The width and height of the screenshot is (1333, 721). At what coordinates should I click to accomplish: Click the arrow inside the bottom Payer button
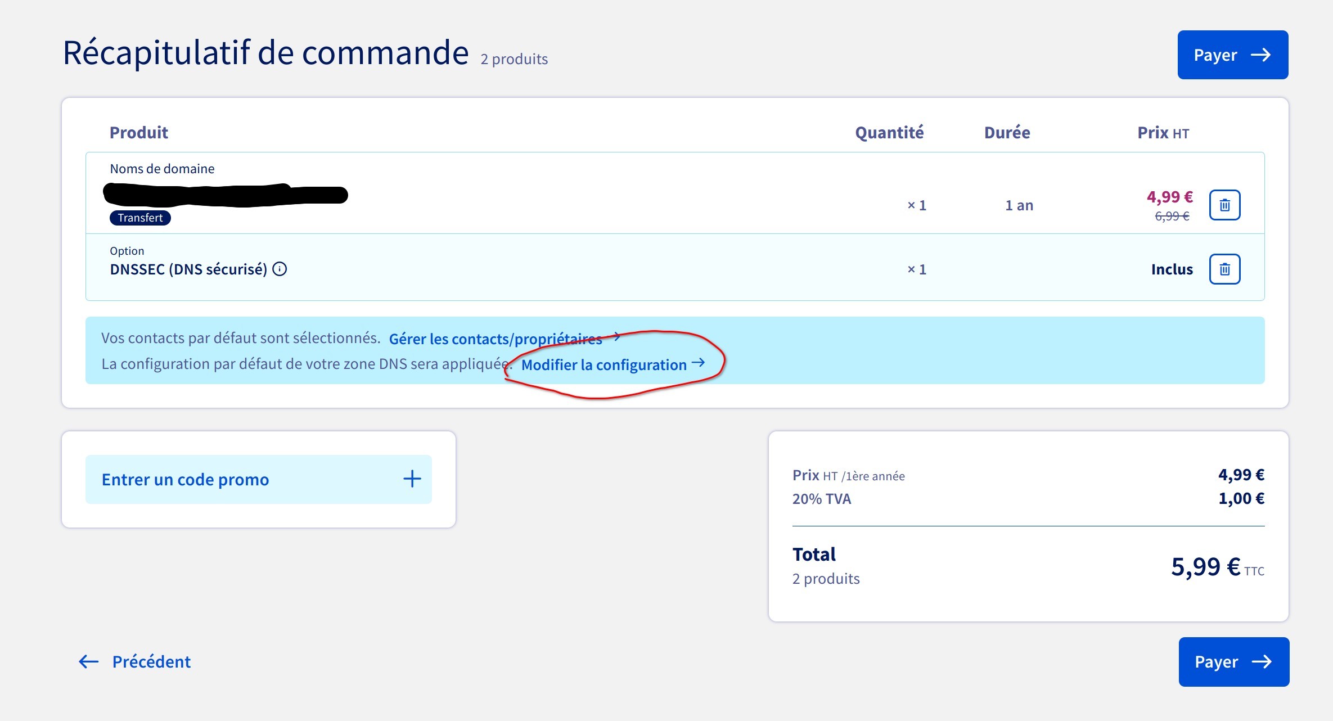point(1262,661)
